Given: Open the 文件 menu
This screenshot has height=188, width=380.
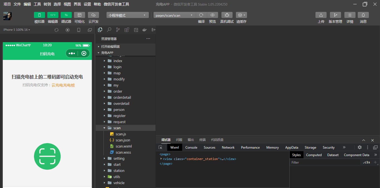Looking at the screenshot, I should (17, 4).
